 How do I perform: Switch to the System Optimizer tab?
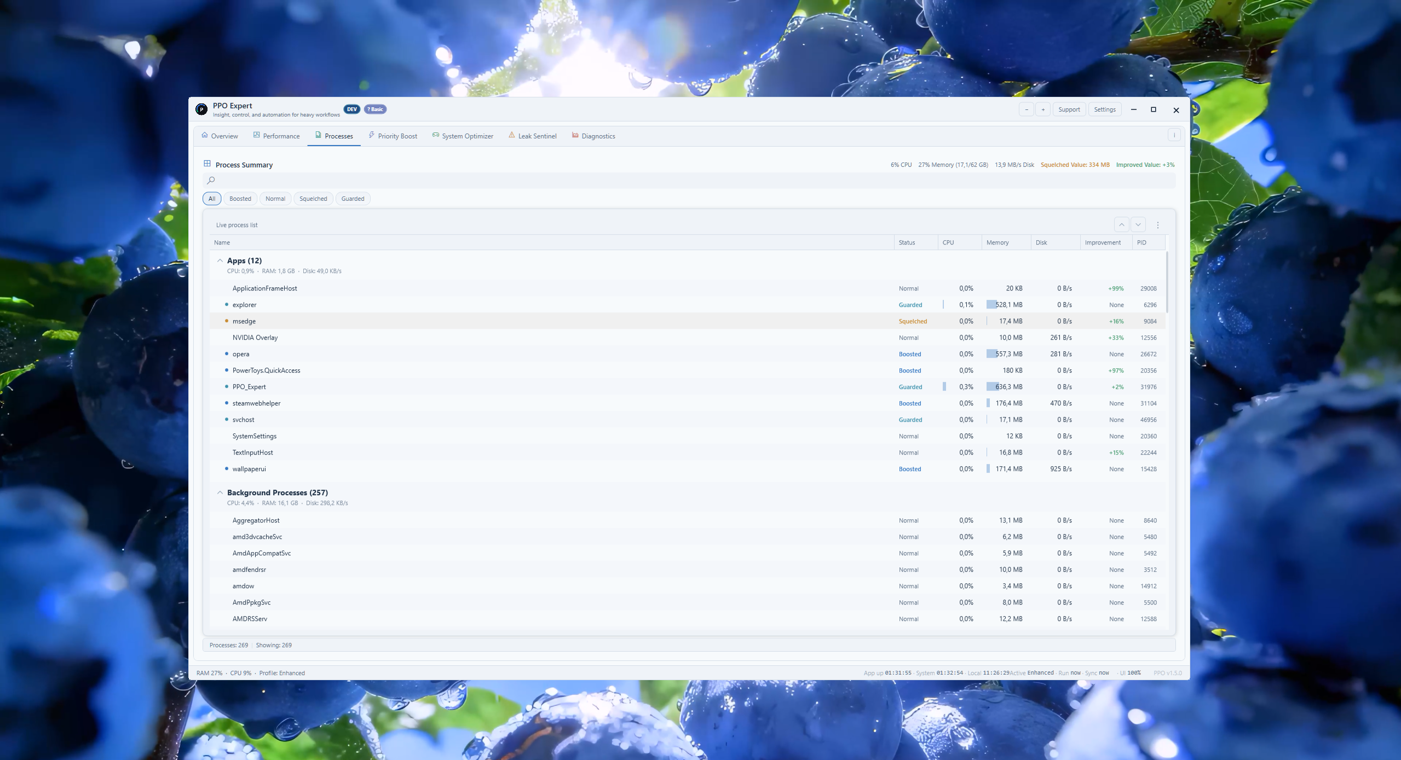pos(463,136)
